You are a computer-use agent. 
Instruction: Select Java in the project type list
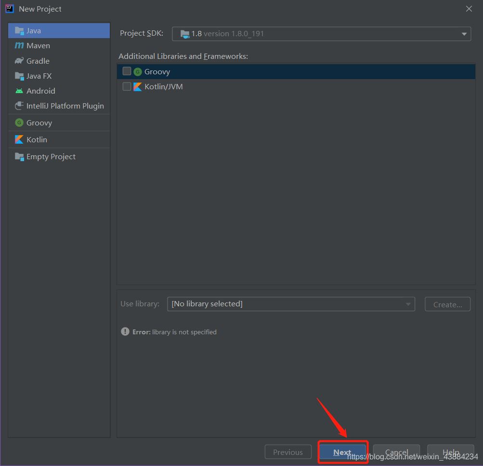[x=34, y=30]
